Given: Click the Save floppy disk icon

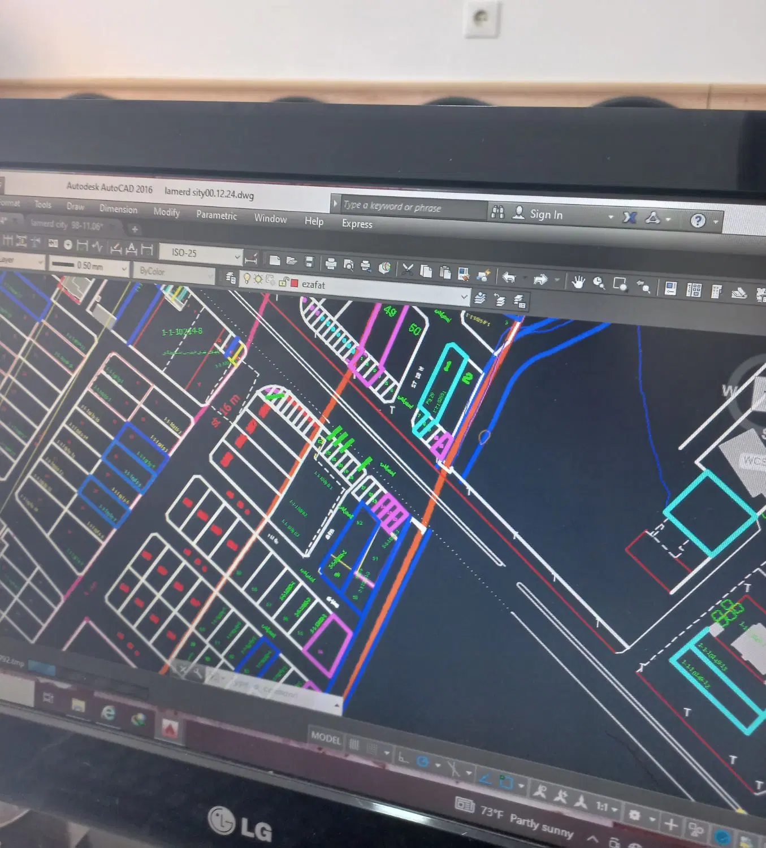Looking at the screenshot, I should (x=309, y=261).
